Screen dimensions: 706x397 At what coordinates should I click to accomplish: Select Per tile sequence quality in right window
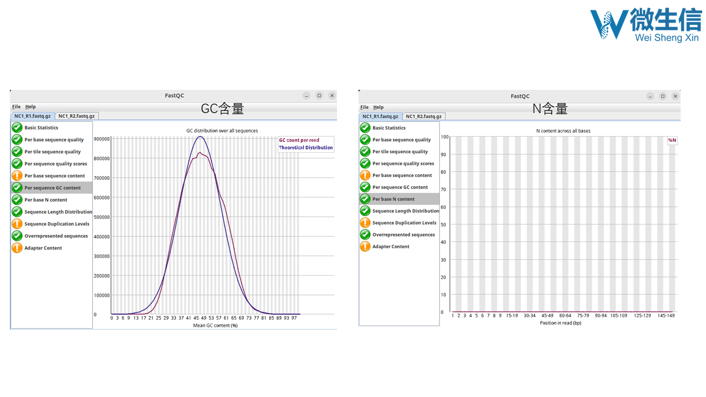pos(399,152)
